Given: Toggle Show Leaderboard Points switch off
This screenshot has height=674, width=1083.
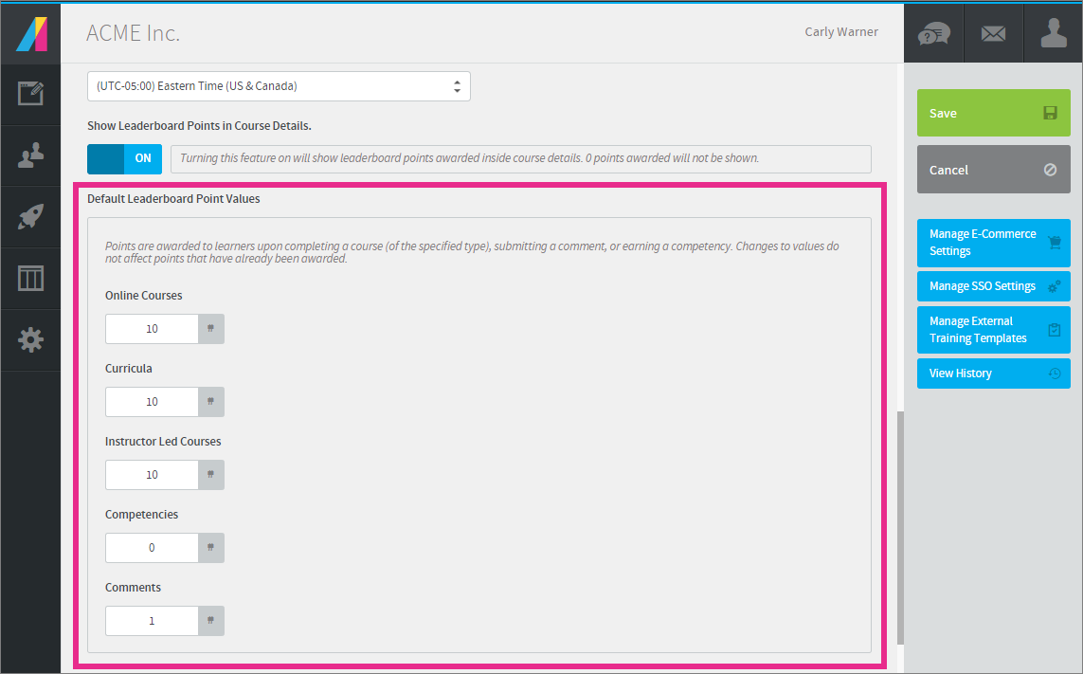Looking at the screenshot, I should click(x=124, y=158).
